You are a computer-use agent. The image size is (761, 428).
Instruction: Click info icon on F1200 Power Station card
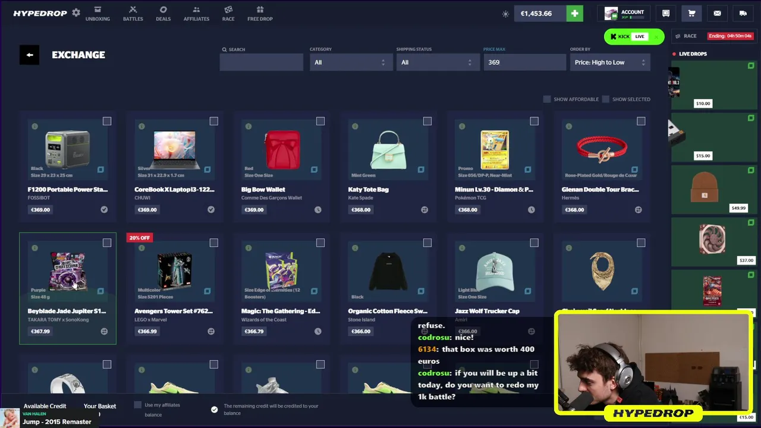coord(34,126)
